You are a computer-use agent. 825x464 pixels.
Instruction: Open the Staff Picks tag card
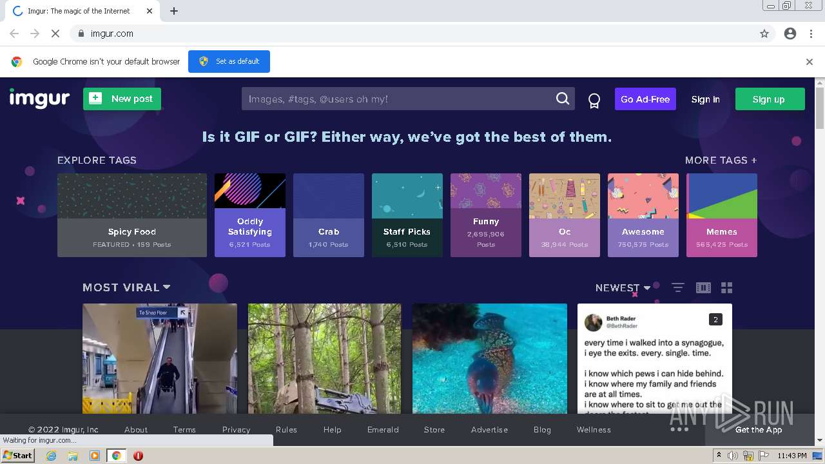coord(407,215)
